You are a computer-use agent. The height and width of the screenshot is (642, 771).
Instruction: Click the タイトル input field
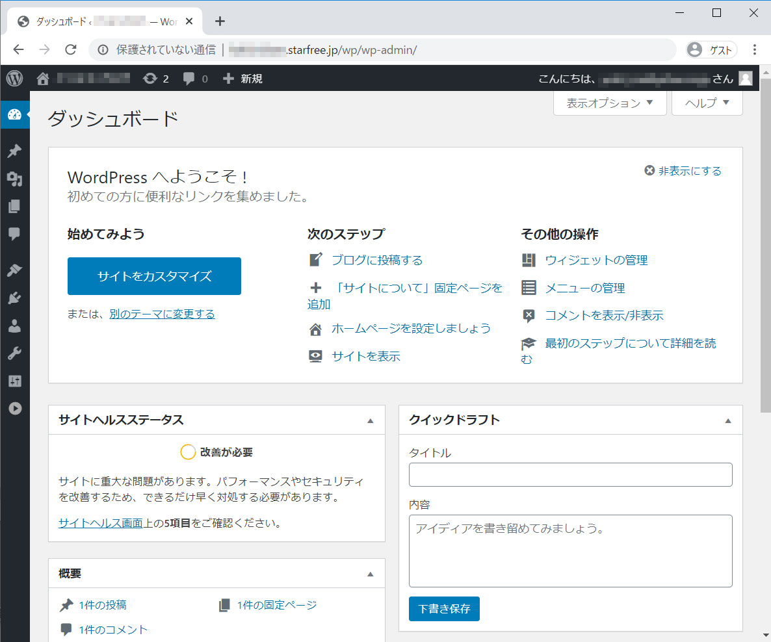point(570,475)
